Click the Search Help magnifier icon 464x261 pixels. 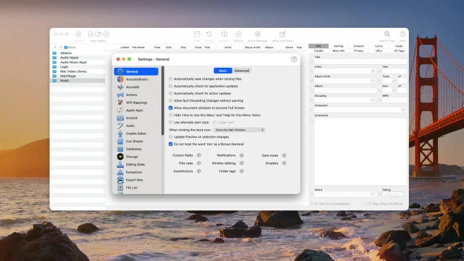[387, 34]
